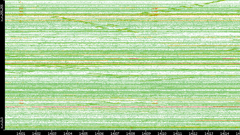The height and width of the screenshot is (135, 240).
Task: Click the 14:01 time axis label
Action: [21, 133]
